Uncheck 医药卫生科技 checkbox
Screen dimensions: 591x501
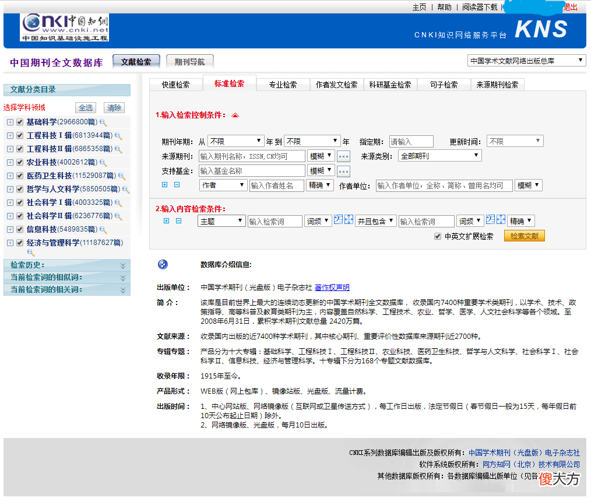[20, 176]
